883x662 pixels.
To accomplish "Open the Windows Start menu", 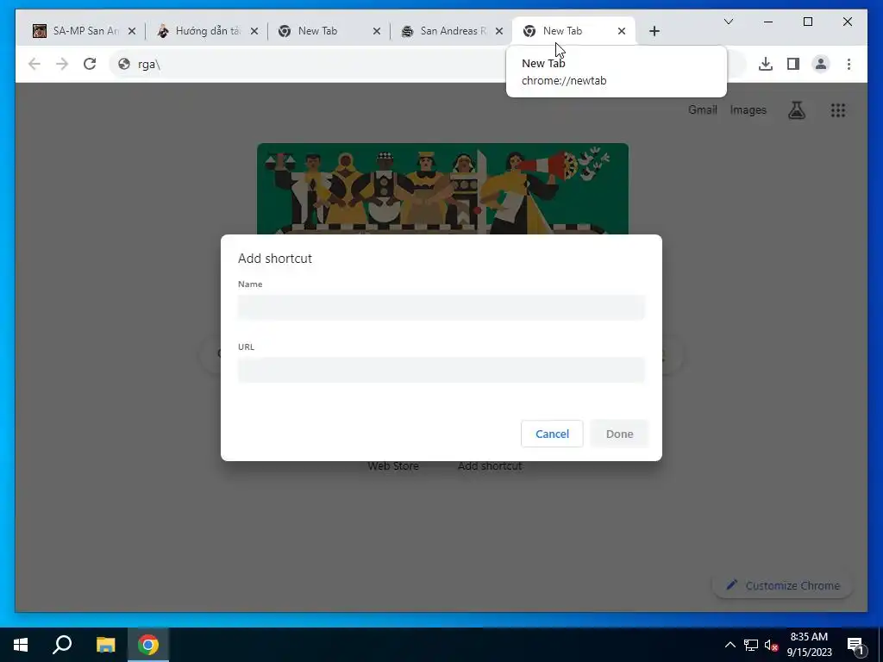I will (x=21, y=645).
